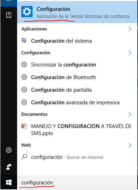Expand the Aplicaciones category arrow

click(x=130, y=29)
